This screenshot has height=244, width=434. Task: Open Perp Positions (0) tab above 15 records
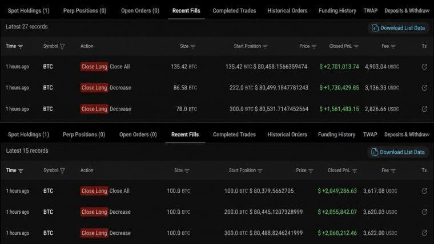[84, 135]
